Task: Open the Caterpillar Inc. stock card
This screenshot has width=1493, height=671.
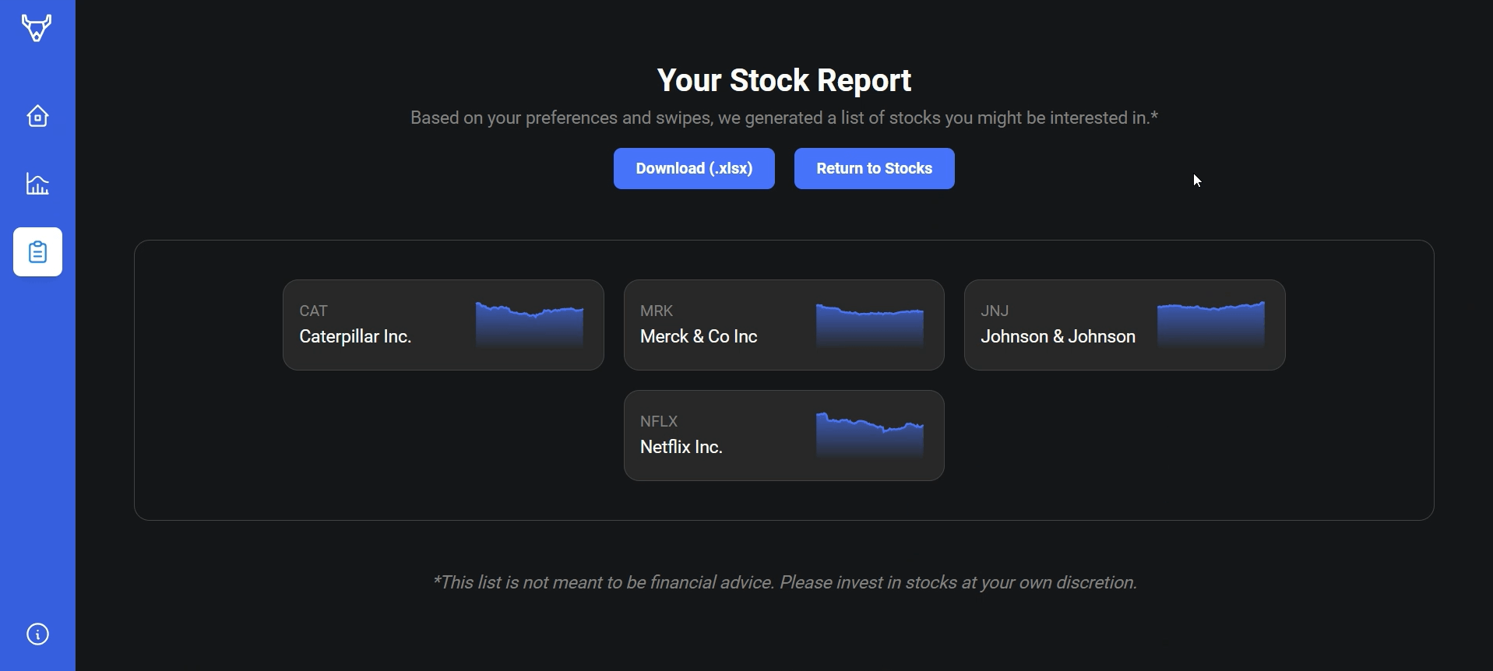Action: coord(443,325)
